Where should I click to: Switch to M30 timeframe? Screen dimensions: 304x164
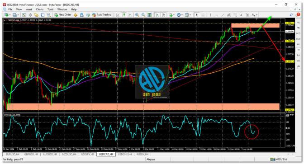(298, 39)
